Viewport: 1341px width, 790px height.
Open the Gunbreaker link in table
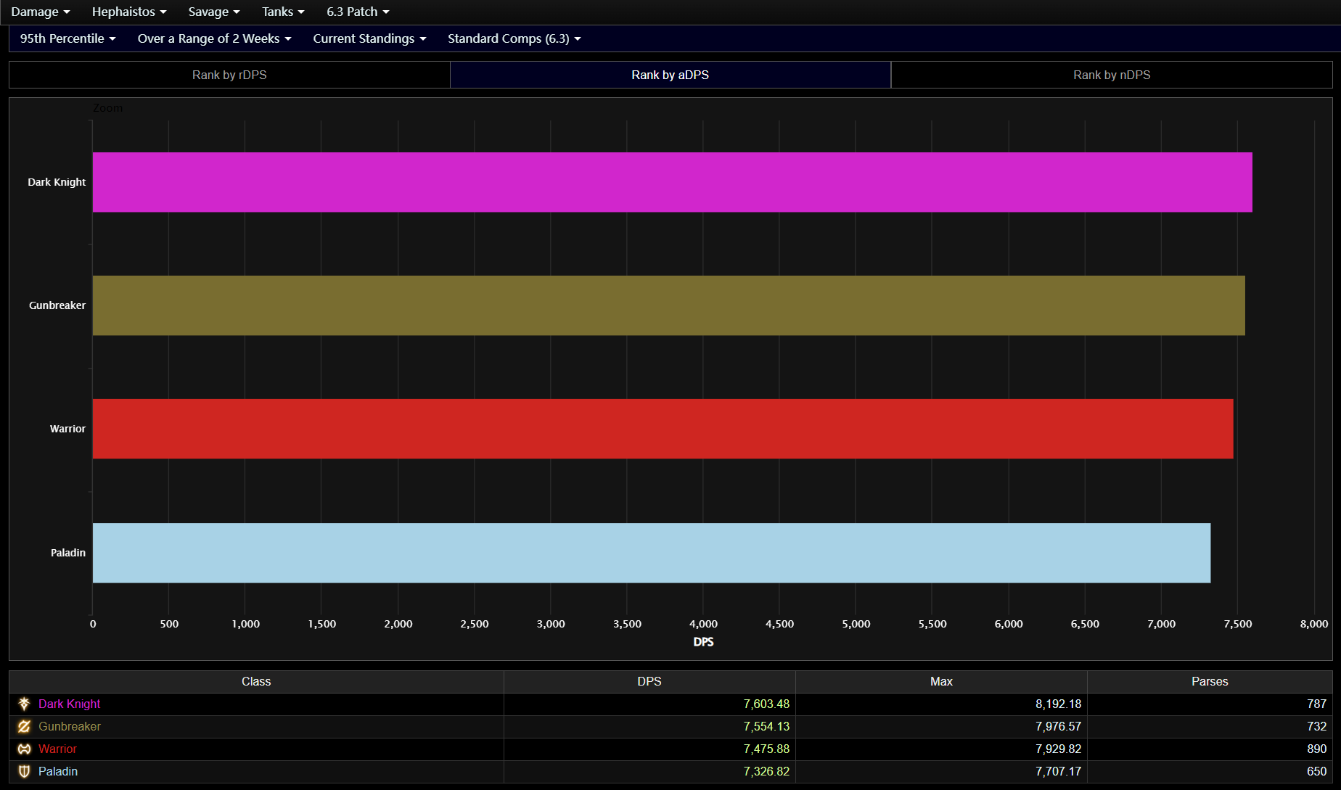point(70,726)
